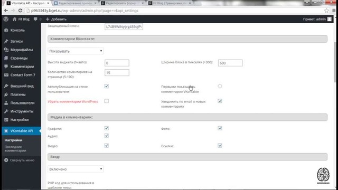The width and height of the screenshot is (338, 190).
Task: Open the Показывать comments dropdown
Action: point(76,51)
